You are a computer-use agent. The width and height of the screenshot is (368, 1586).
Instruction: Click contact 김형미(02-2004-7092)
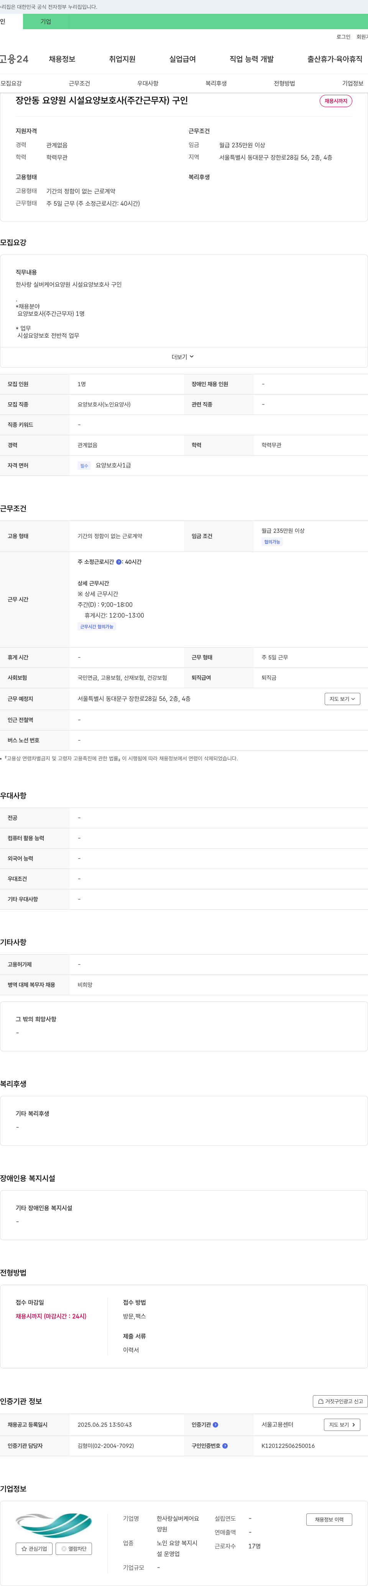click(x=106, y=1446)
